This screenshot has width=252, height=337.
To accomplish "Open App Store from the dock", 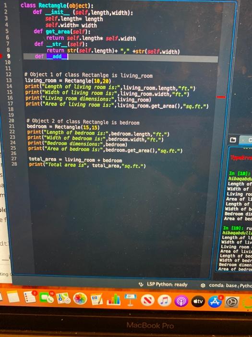I will point(215,302).
